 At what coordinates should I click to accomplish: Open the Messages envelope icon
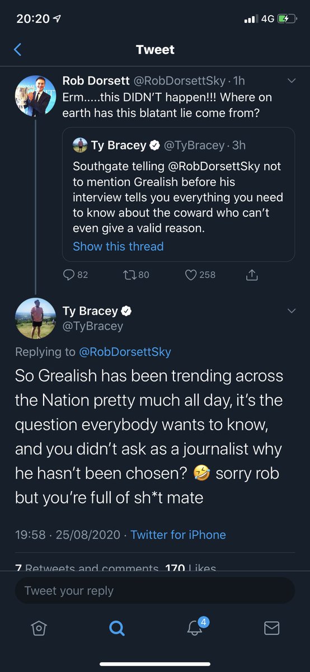coord(271,628)
